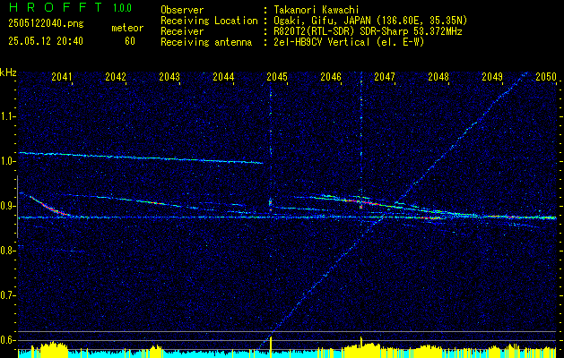564x358 pixels.
Task: Click the 0.7 frequency axis label
Action: click(7, 295)
